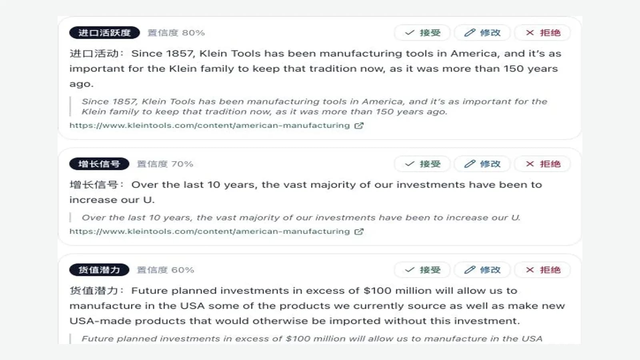
Task: Click the 置信度 80% label
Action: click(x=176, y=33)
